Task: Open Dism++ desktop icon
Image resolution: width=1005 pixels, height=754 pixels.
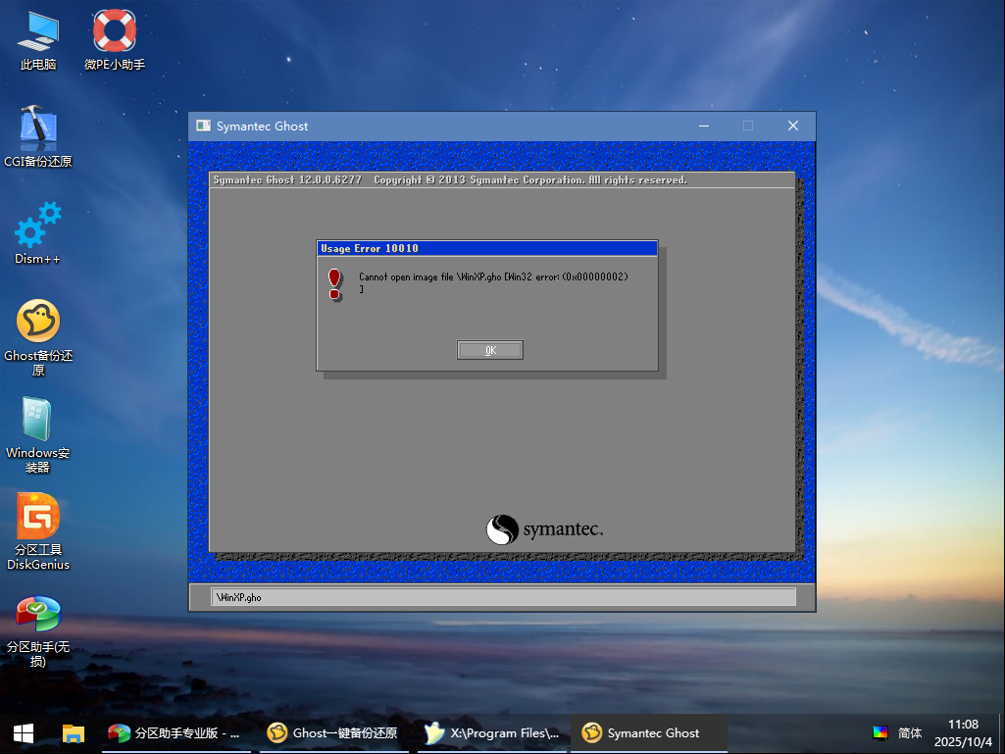Action: point(38,234)
